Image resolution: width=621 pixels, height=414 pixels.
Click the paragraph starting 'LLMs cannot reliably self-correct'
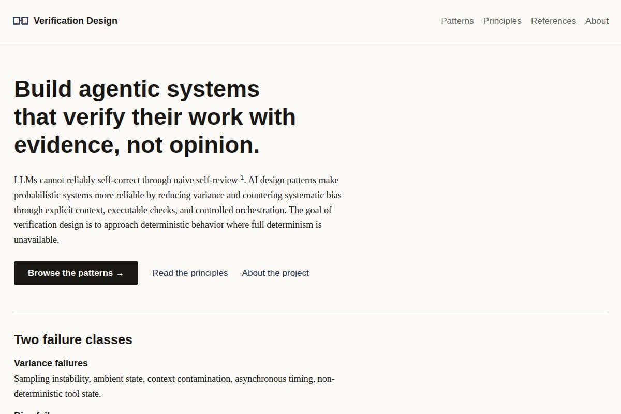(178, 210)
